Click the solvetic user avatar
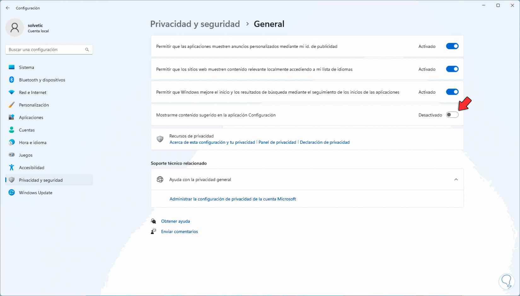Screen dimensions: 520x296 [x=14, y=28]
